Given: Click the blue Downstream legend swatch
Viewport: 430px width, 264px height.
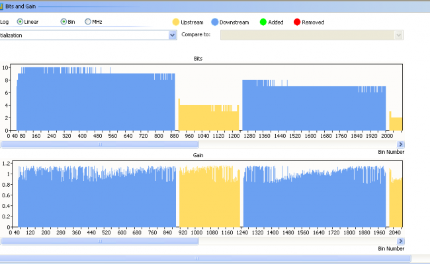Looking at the screenshot, I should pyautogui.click(x=215, y=22).
